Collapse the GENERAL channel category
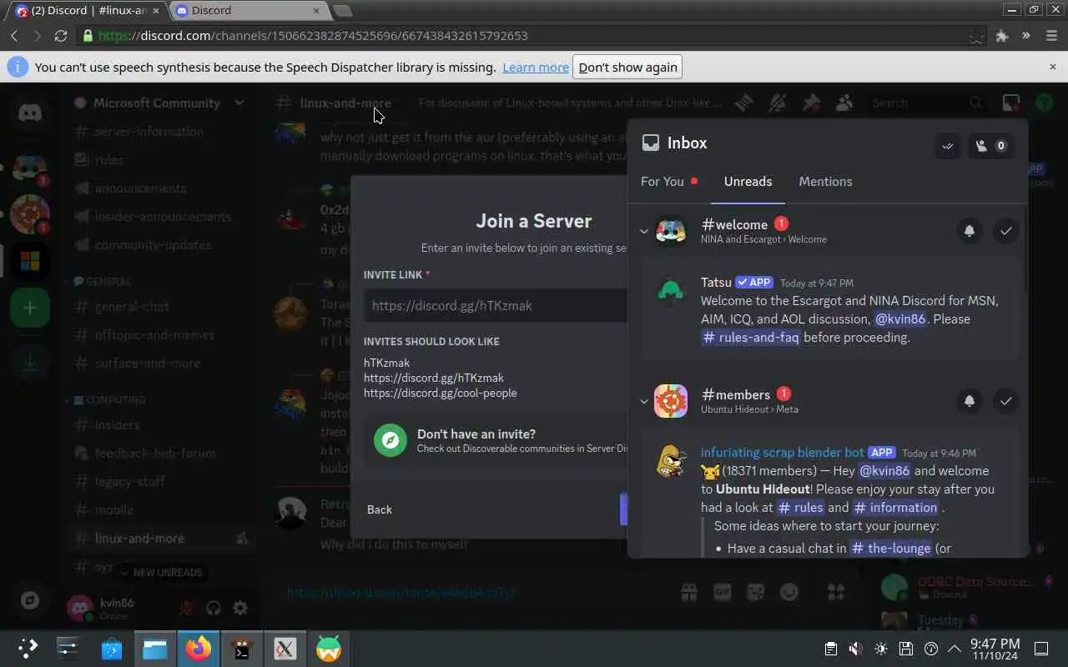 [x=108, y=282]
